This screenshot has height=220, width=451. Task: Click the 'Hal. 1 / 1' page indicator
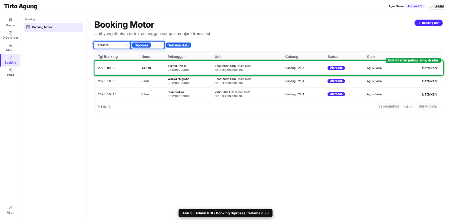409,107
